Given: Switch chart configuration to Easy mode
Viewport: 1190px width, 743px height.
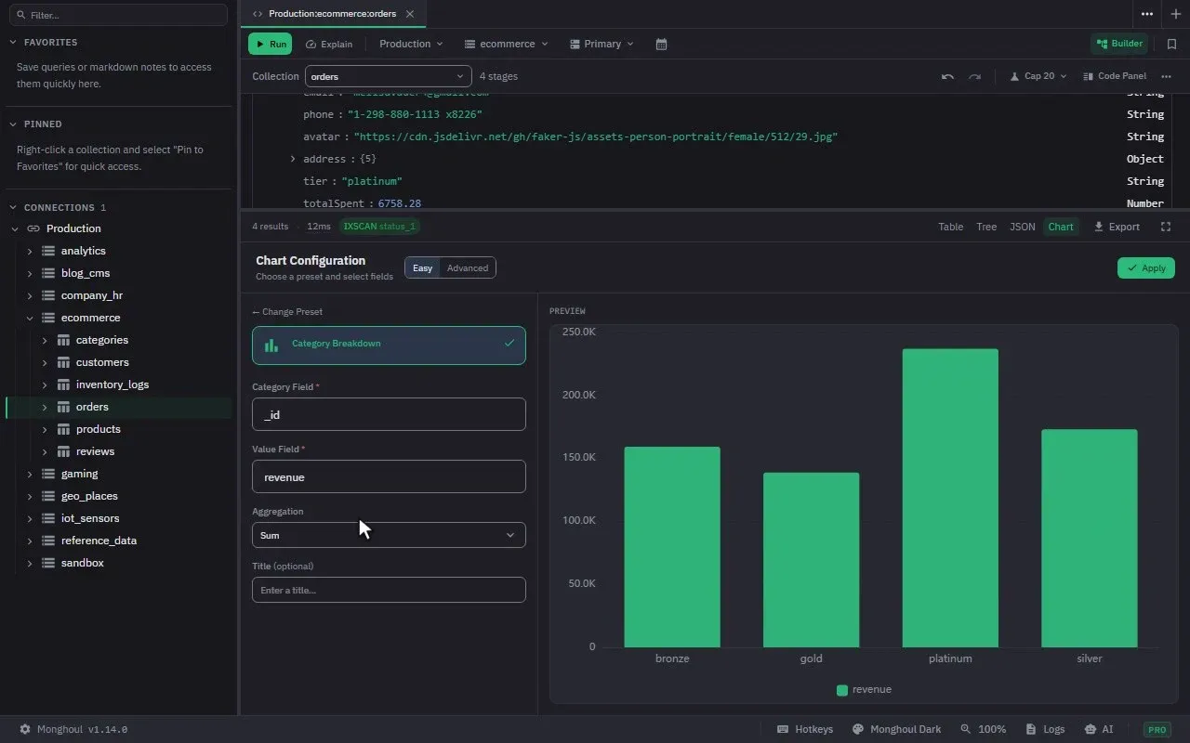Looking at the screenshot, I should click(x=422, y=268).
